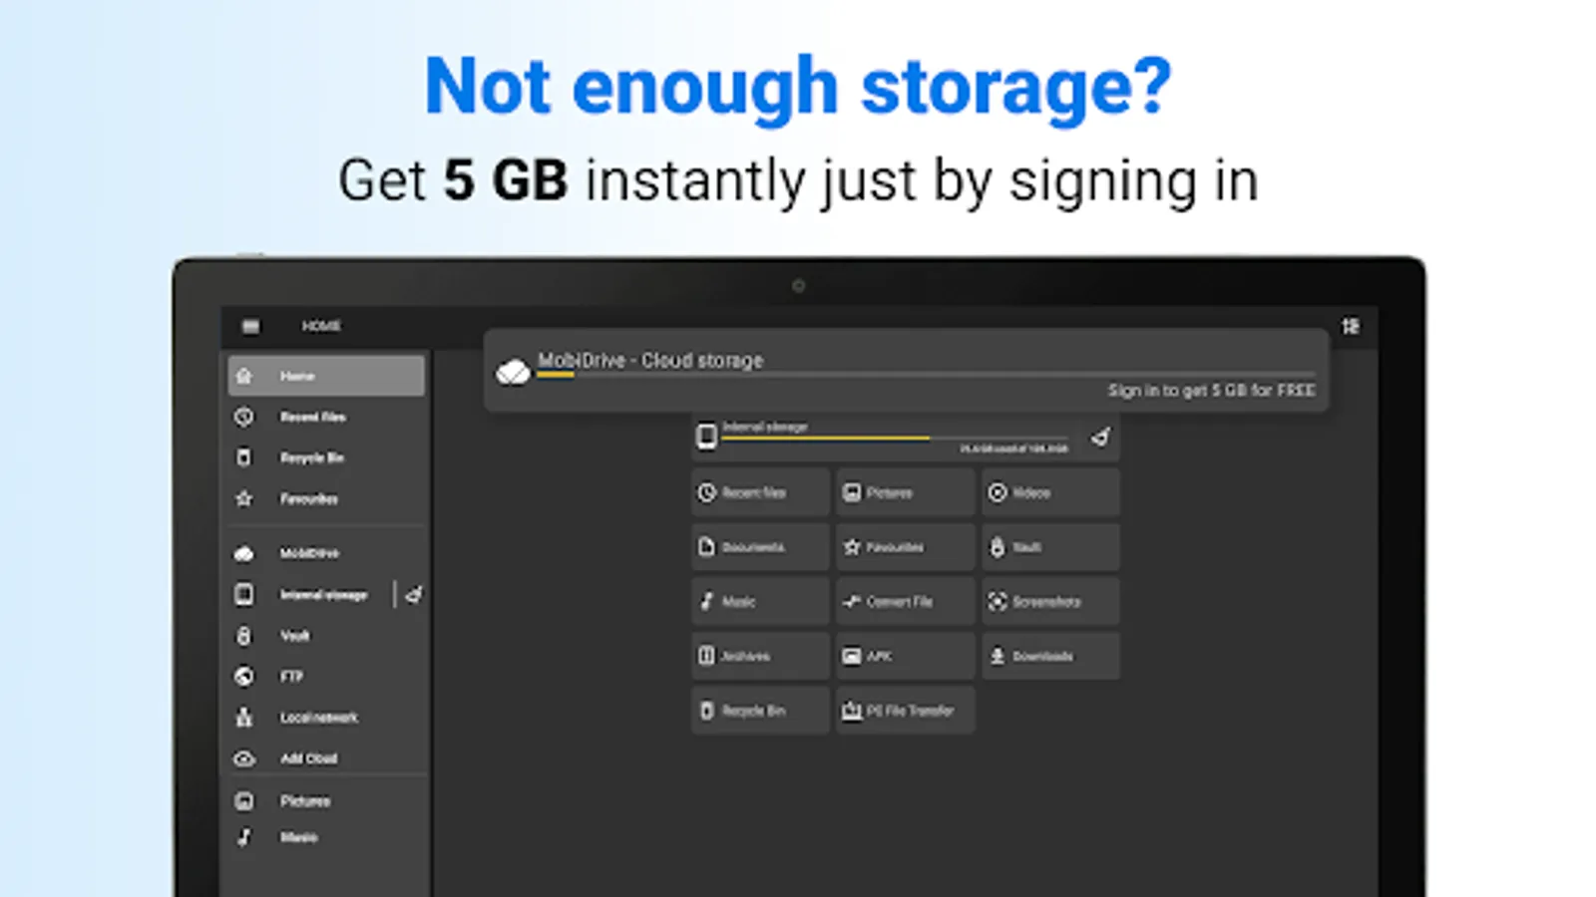Click the phone icon in the Internal storage card
Screen dimensions: 1596x897
(x=706, y=437)
